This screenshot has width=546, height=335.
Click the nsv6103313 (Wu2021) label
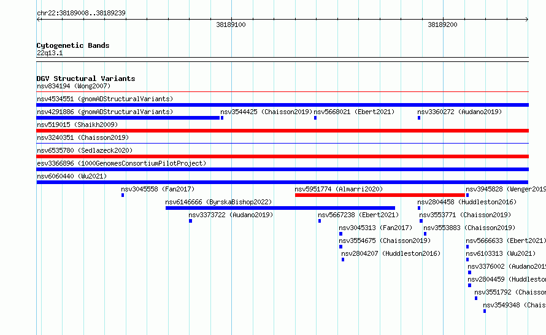501,253
